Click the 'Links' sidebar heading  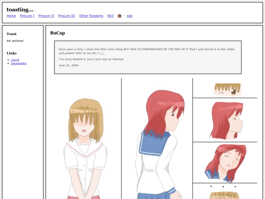pos(12,53)
